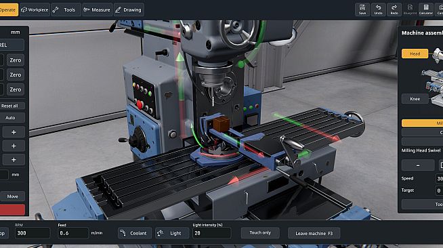
Task: Click the red stop button
Action: [x=12, y=210]
